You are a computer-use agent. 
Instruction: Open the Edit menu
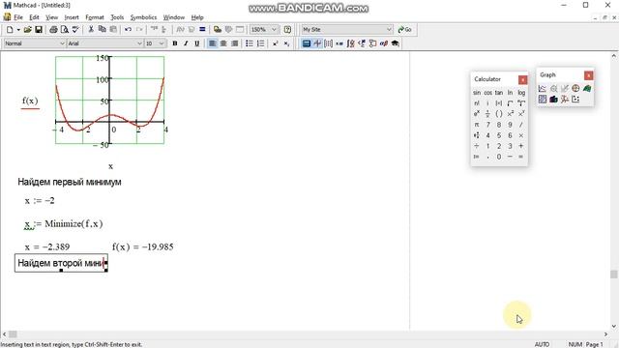pyautogui.click(x=35, y=17)
